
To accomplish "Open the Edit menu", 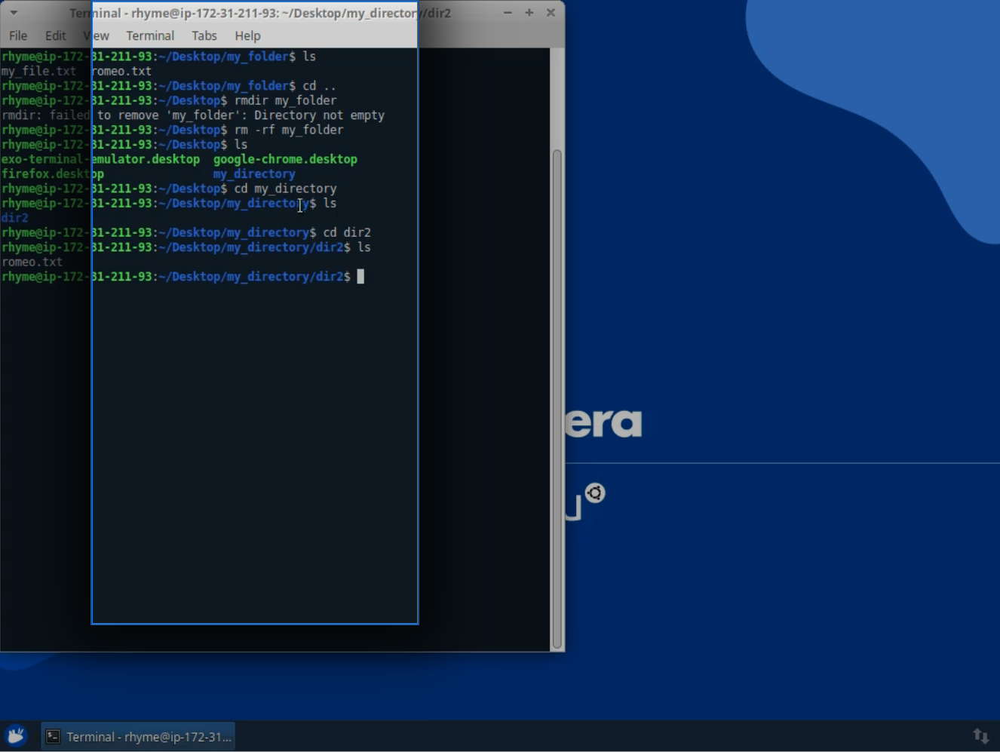I will [55, 35].
